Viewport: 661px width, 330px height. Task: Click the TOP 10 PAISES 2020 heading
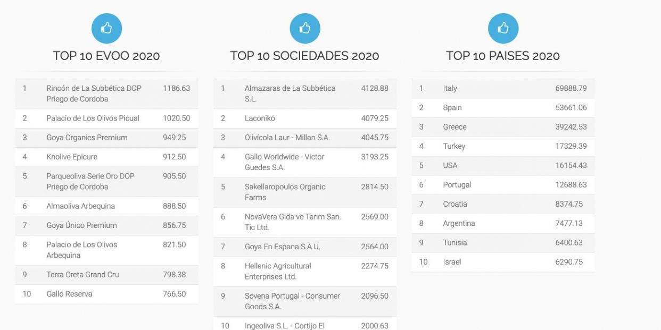click(x=503, y=56)
